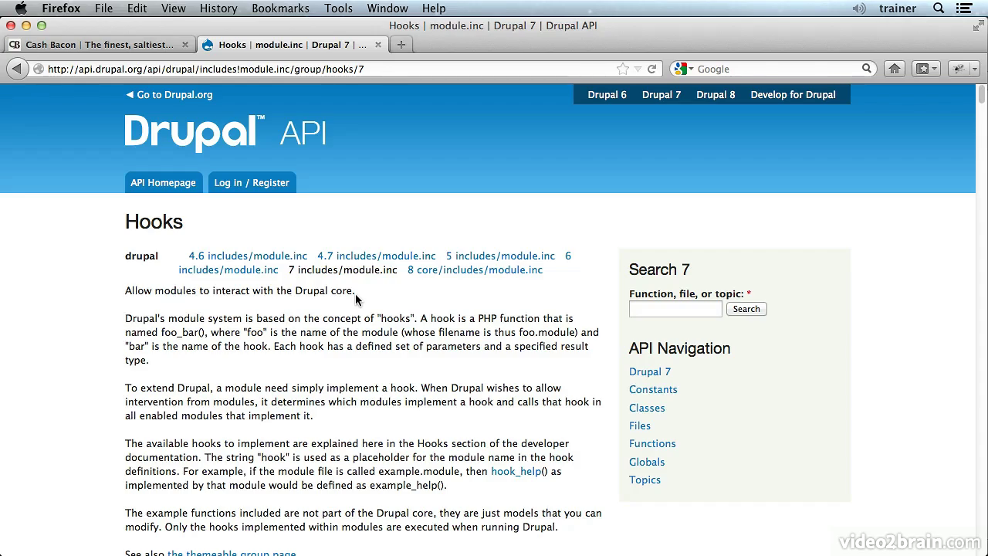
Task: Open the Firefox application menu
Action: [x=61, y=8]
